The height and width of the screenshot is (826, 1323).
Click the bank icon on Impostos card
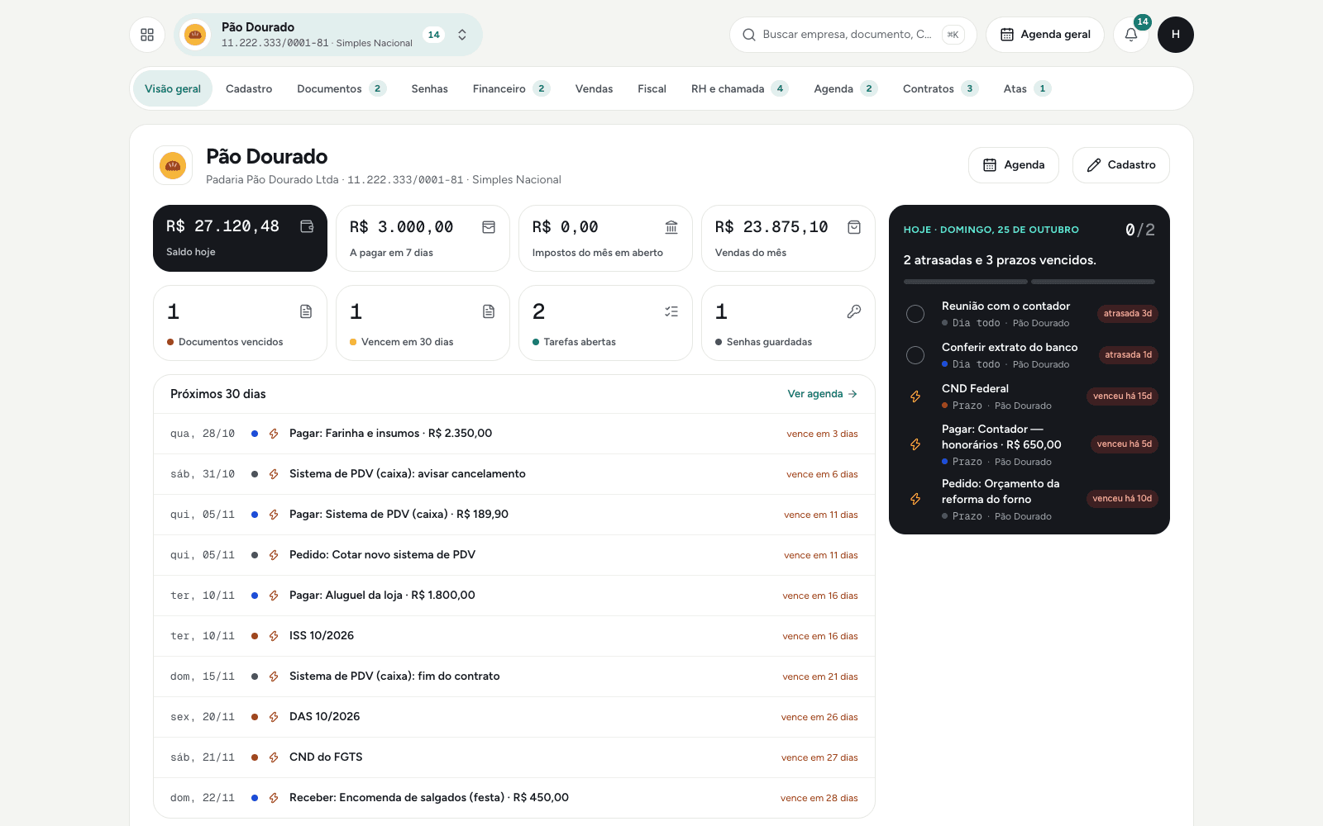coord(671,227)
